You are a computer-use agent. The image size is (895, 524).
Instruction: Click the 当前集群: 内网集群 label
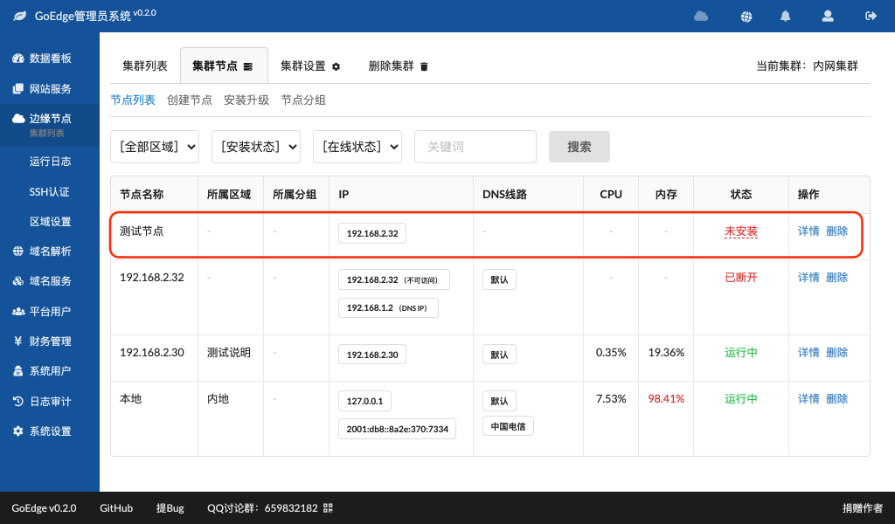coord(807,66)
